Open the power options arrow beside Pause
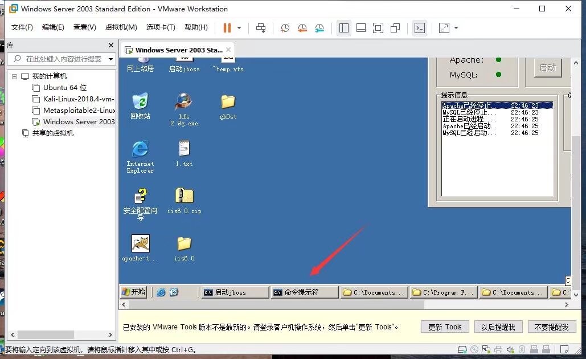 tap(239, 28)
